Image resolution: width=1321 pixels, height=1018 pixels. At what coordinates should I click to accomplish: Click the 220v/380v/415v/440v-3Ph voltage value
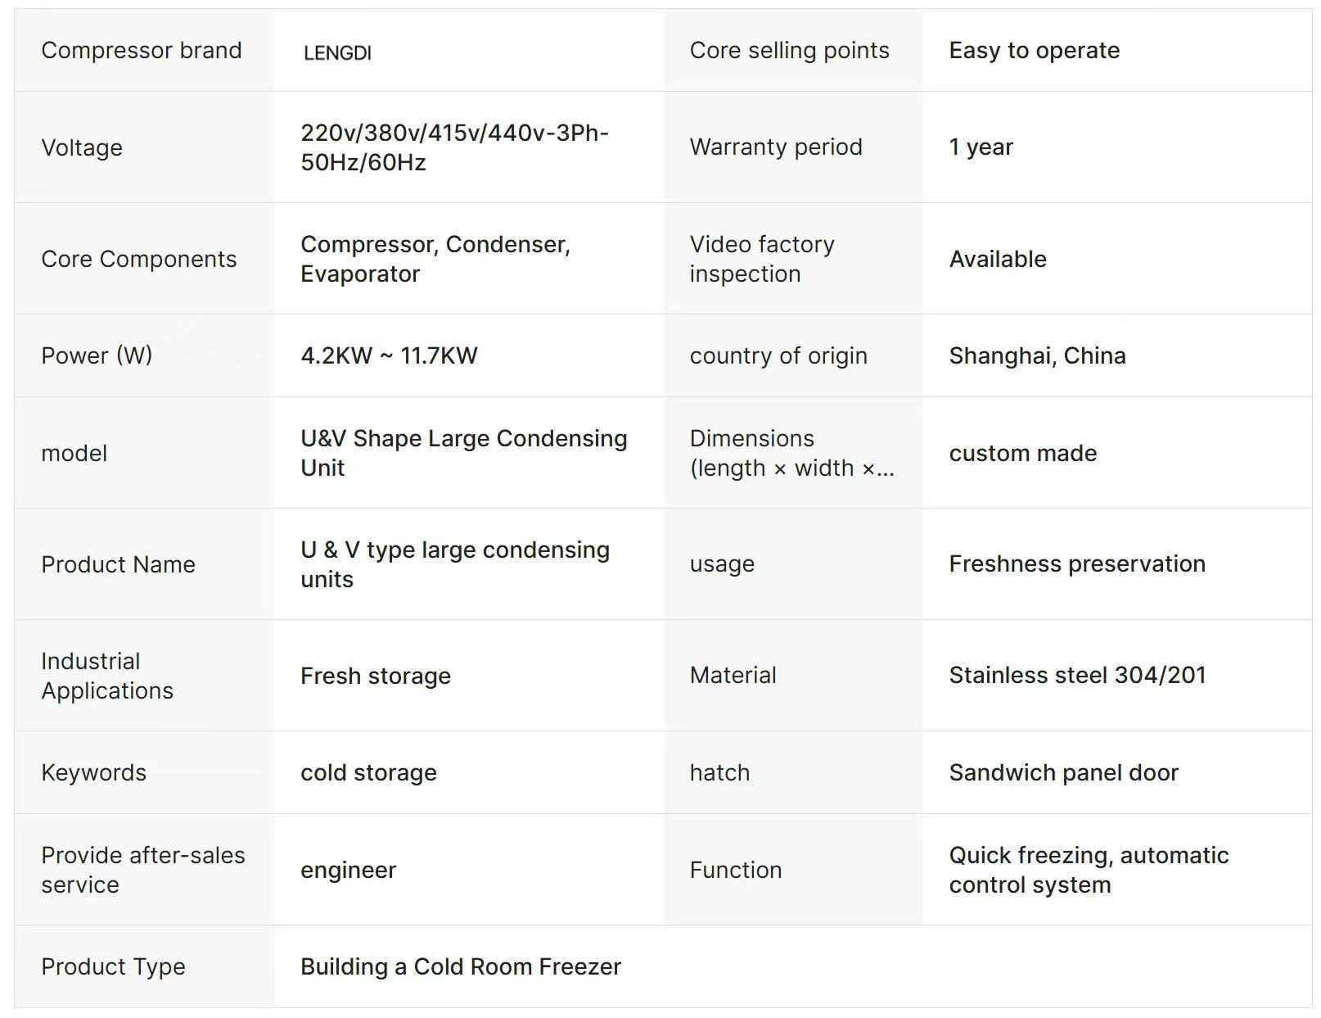tap(454, 147)
